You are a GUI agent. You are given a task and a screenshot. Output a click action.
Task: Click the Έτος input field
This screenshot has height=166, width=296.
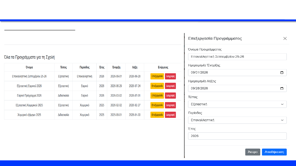coord(237,136)
